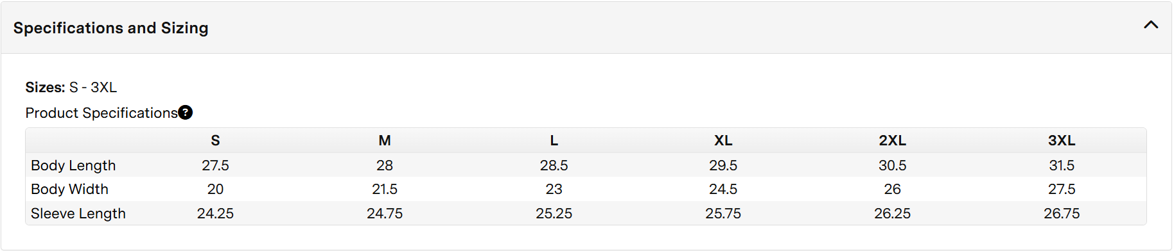Click the Product Specifications label
The width and height of the screenshot is (1174, 251).
[x=101, y=113]
